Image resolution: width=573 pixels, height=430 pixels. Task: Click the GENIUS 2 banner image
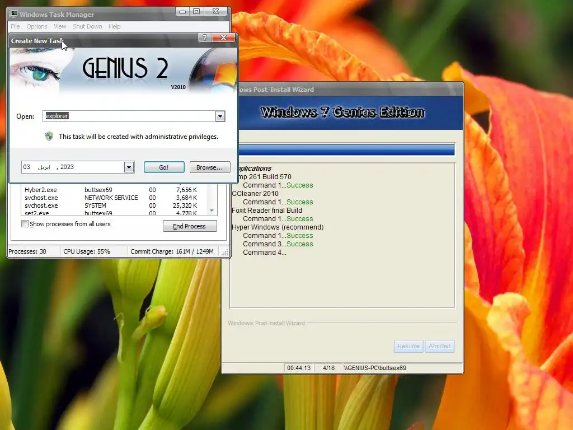(x=123, y=71)
